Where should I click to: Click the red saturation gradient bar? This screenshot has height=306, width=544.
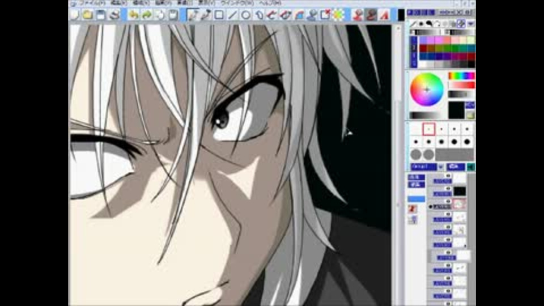pyautogui.click(x=461, y=85)
